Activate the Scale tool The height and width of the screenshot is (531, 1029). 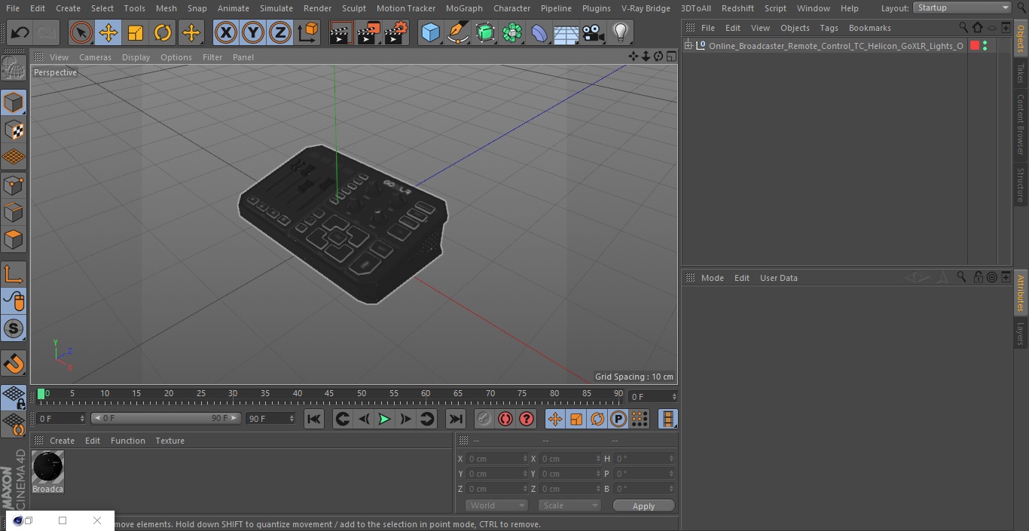click(x=136, y=32)
